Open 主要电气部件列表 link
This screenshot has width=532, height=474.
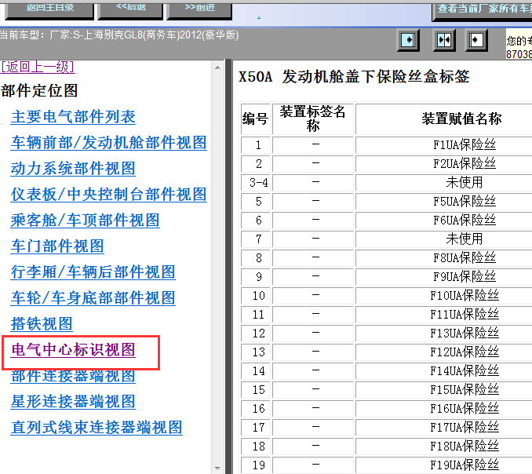73,117
